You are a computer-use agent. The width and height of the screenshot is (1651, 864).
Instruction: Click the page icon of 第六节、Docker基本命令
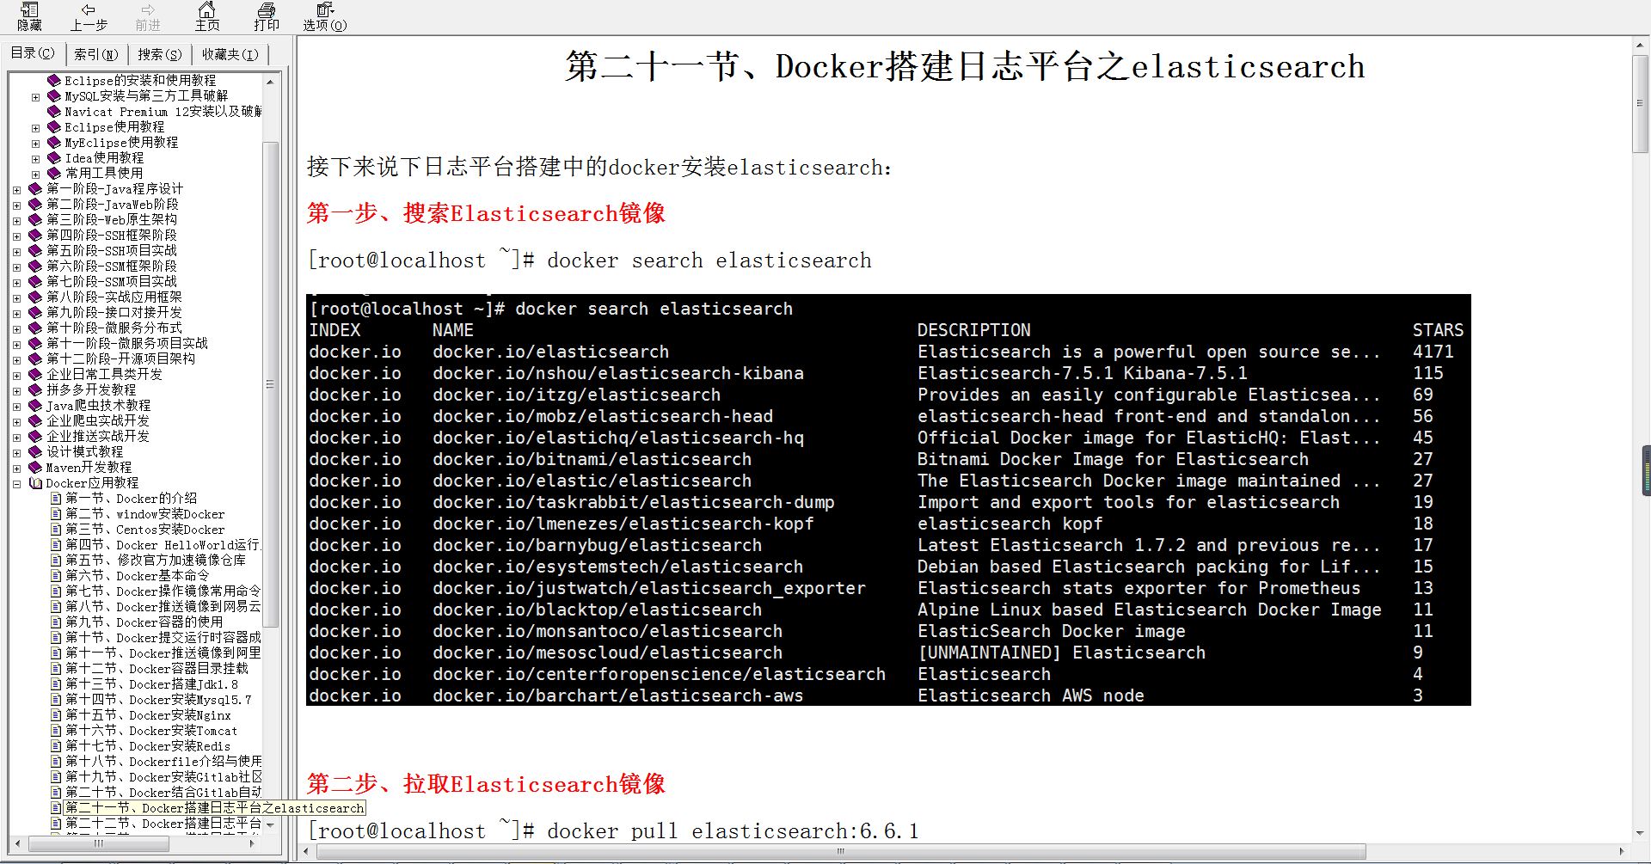[56, 576]
